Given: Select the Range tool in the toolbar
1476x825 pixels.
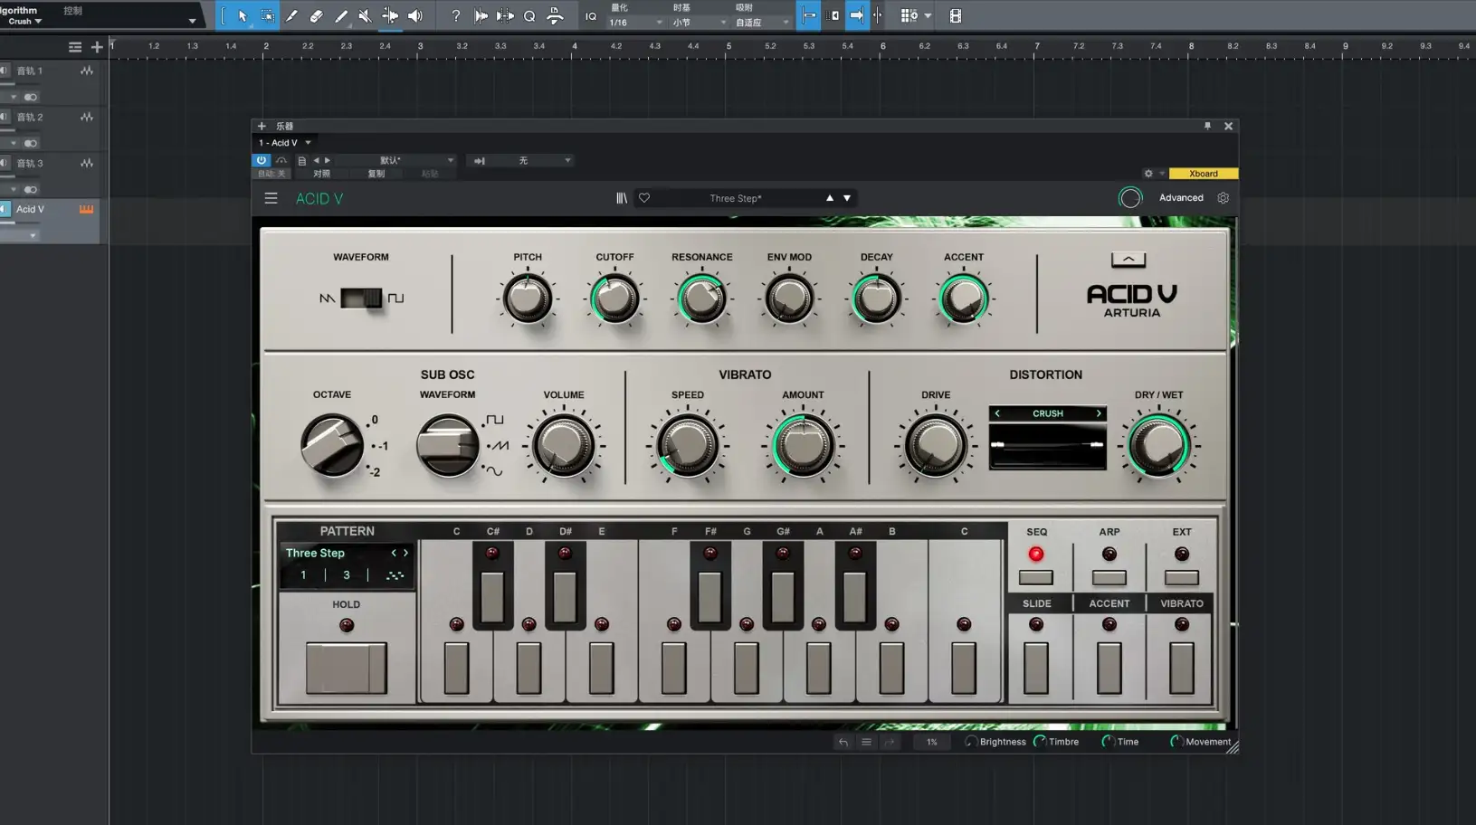Looking at the screenshot, I should pyautogui.click(x=267, y=15).
